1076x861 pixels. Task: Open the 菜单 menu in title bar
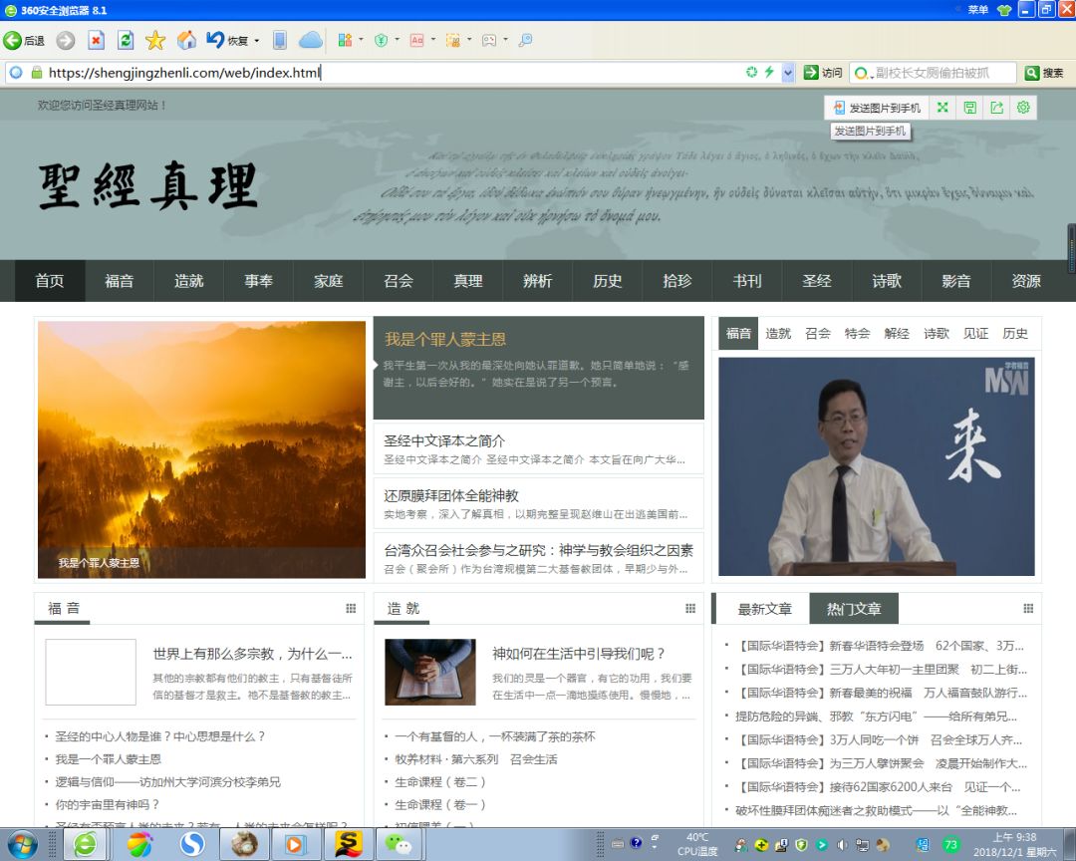(x=978, y=10)
